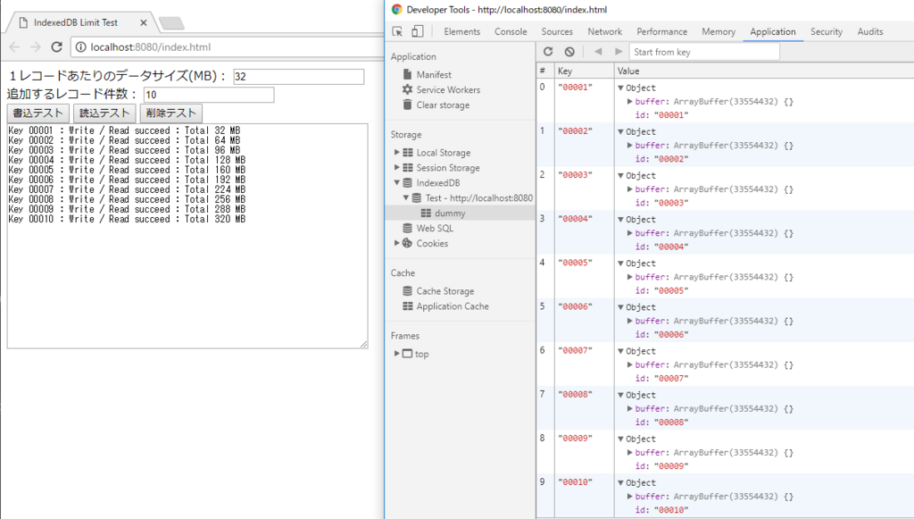Switch to the Audits tab
Image resolution: width=914 pixels, height=519 pixels.
[x=869, y=31]
